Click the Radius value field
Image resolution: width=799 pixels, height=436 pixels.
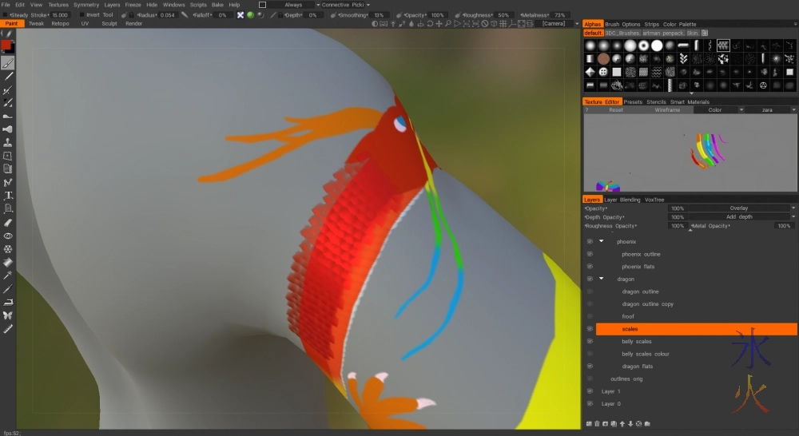pos(168,15)
